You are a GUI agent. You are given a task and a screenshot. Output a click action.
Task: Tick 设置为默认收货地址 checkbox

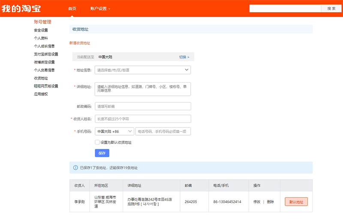point(97,142)
